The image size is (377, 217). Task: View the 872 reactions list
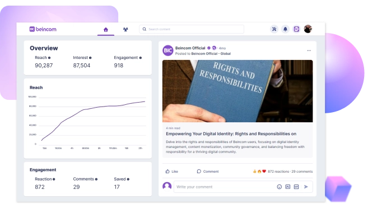click(278, 172)
